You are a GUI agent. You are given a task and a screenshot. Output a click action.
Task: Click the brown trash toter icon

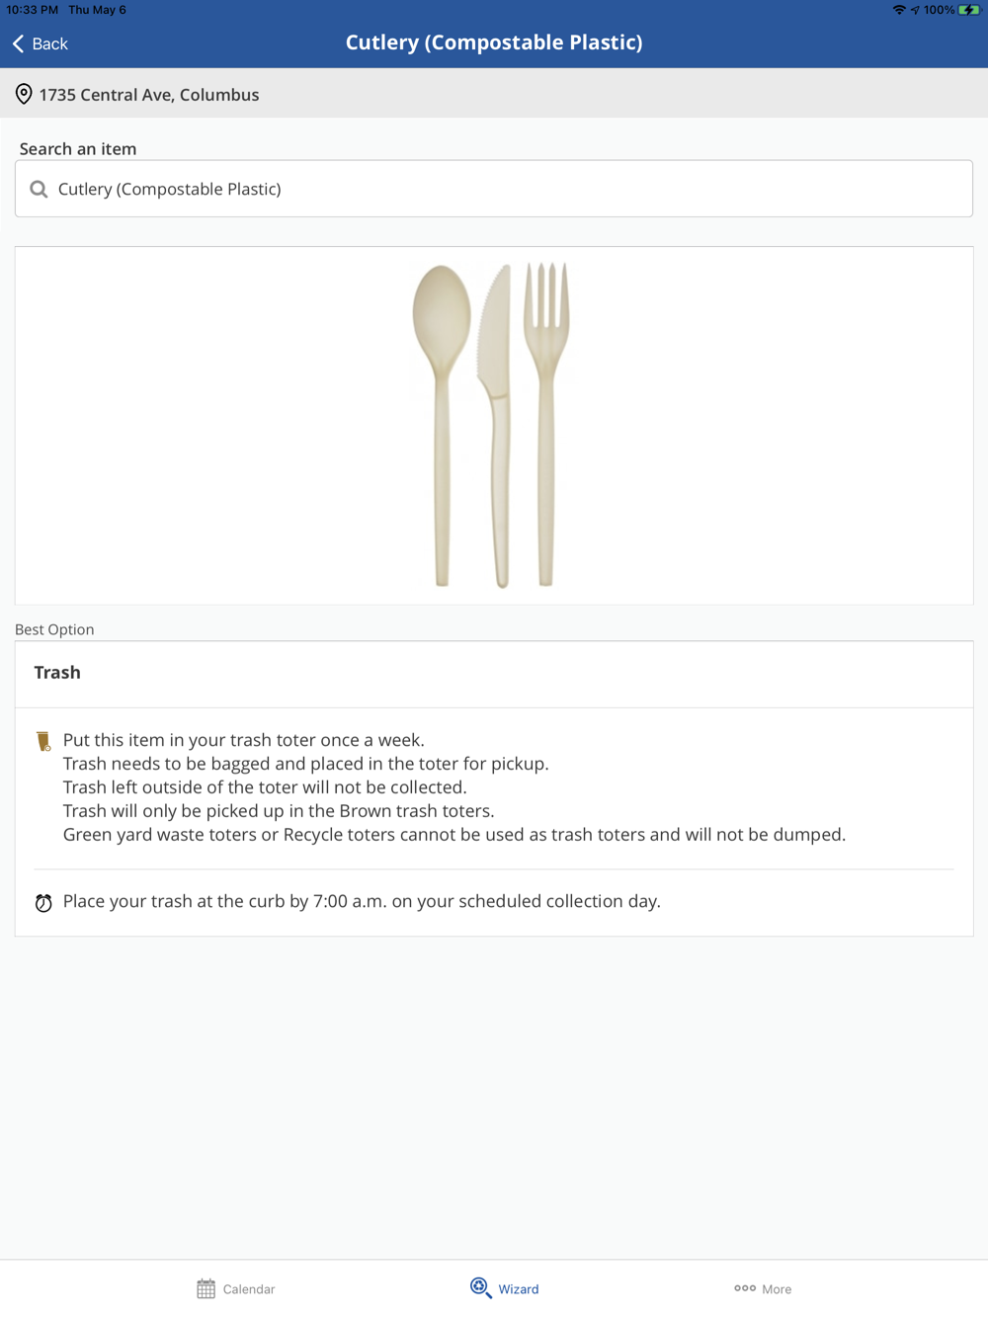pos(43,742)
